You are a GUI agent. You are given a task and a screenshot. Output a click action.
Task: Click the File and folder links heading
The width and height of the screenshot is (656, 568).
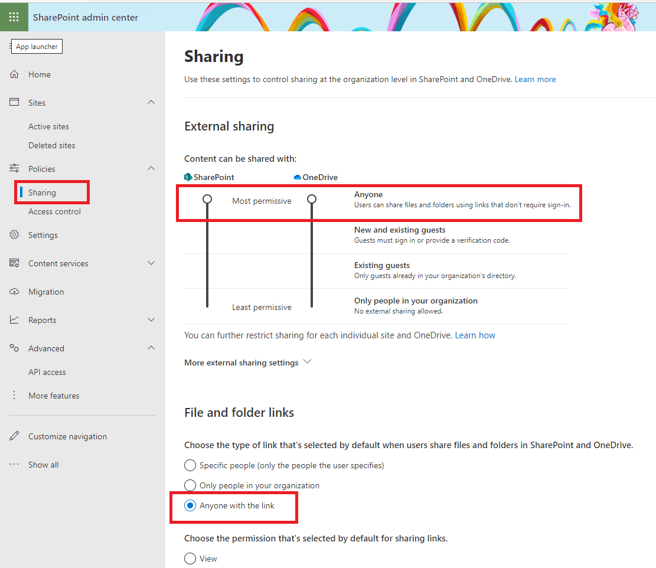pos(239,413)
